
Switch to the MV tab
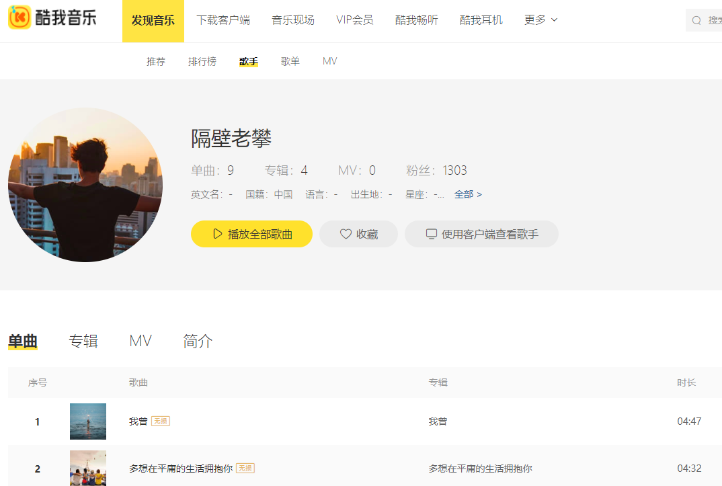(x=141, y=341)
